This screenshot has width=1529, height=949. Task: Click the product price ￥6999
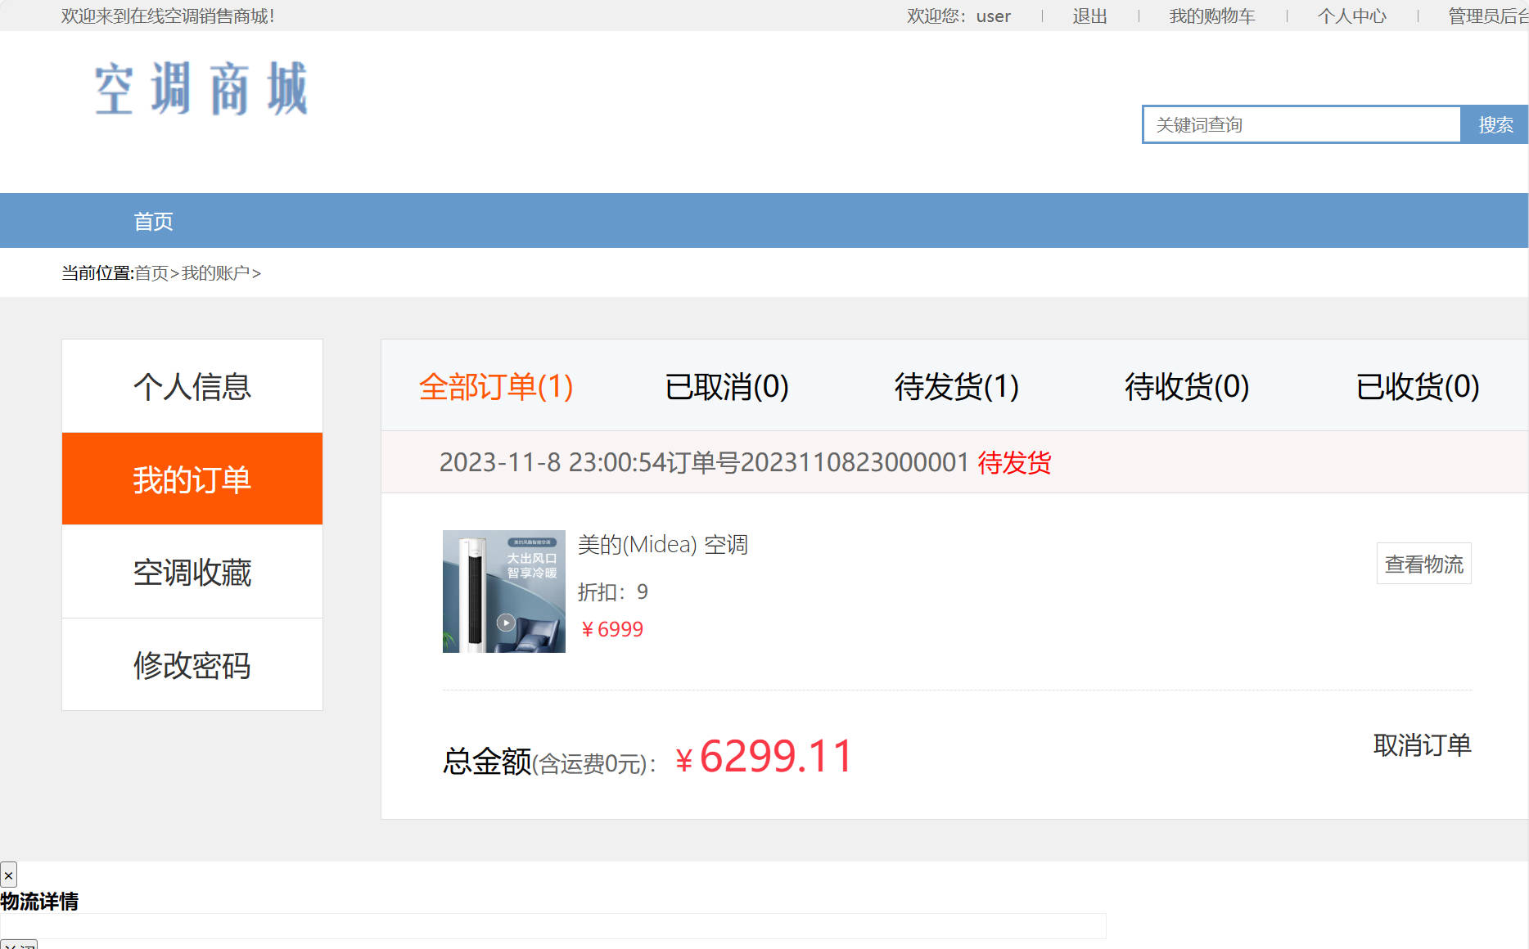pyautogui.click(x=611, y=629)
